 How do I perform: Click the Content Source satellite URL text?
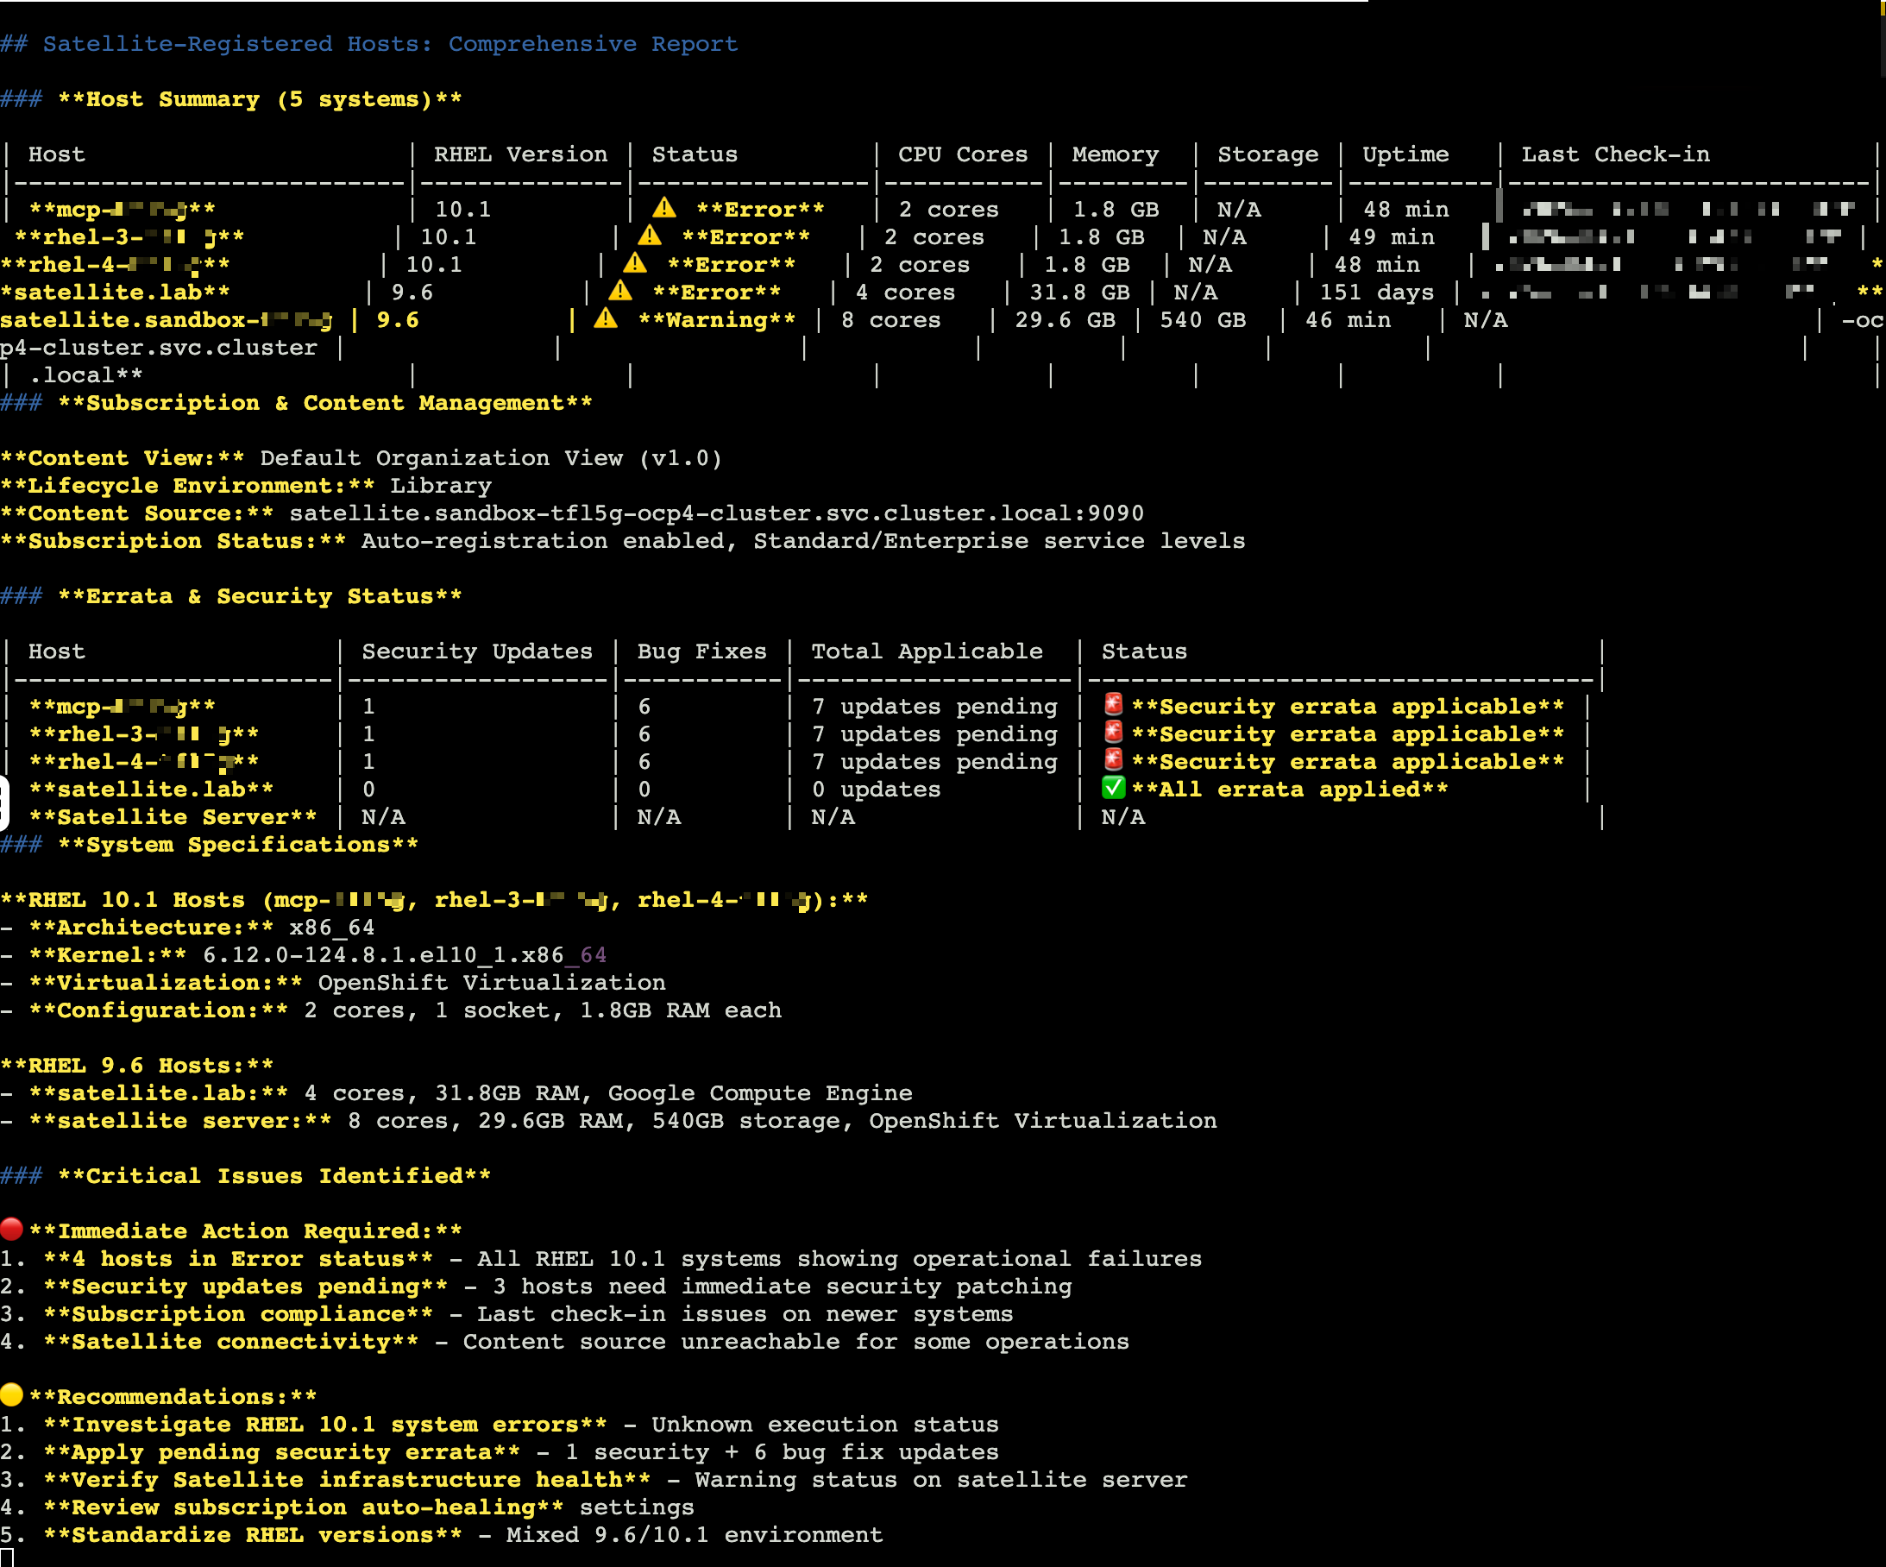(716, 513)
